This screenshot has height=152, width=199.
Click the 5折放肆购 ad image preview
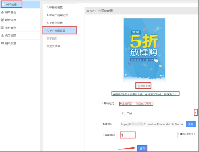coord(144,50)
